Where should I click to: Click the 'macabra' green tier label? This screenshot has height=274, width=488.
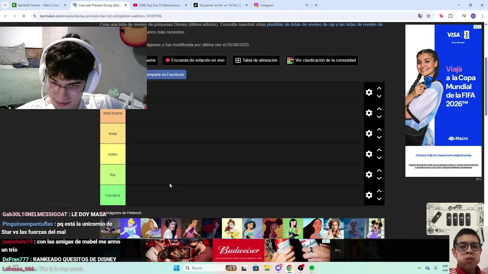pos(113,195)
